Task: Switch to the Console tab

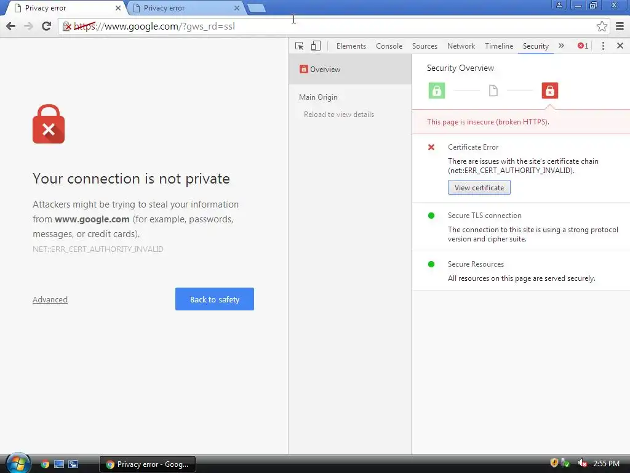Action: 389,46
